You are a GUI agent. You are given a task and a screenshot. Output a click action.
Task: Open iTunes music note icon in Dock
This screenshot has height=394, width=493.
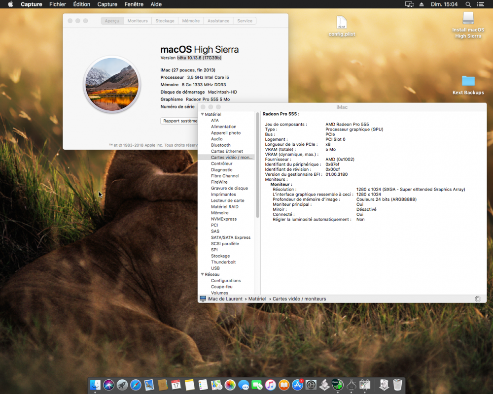click(x=270, y=385)
